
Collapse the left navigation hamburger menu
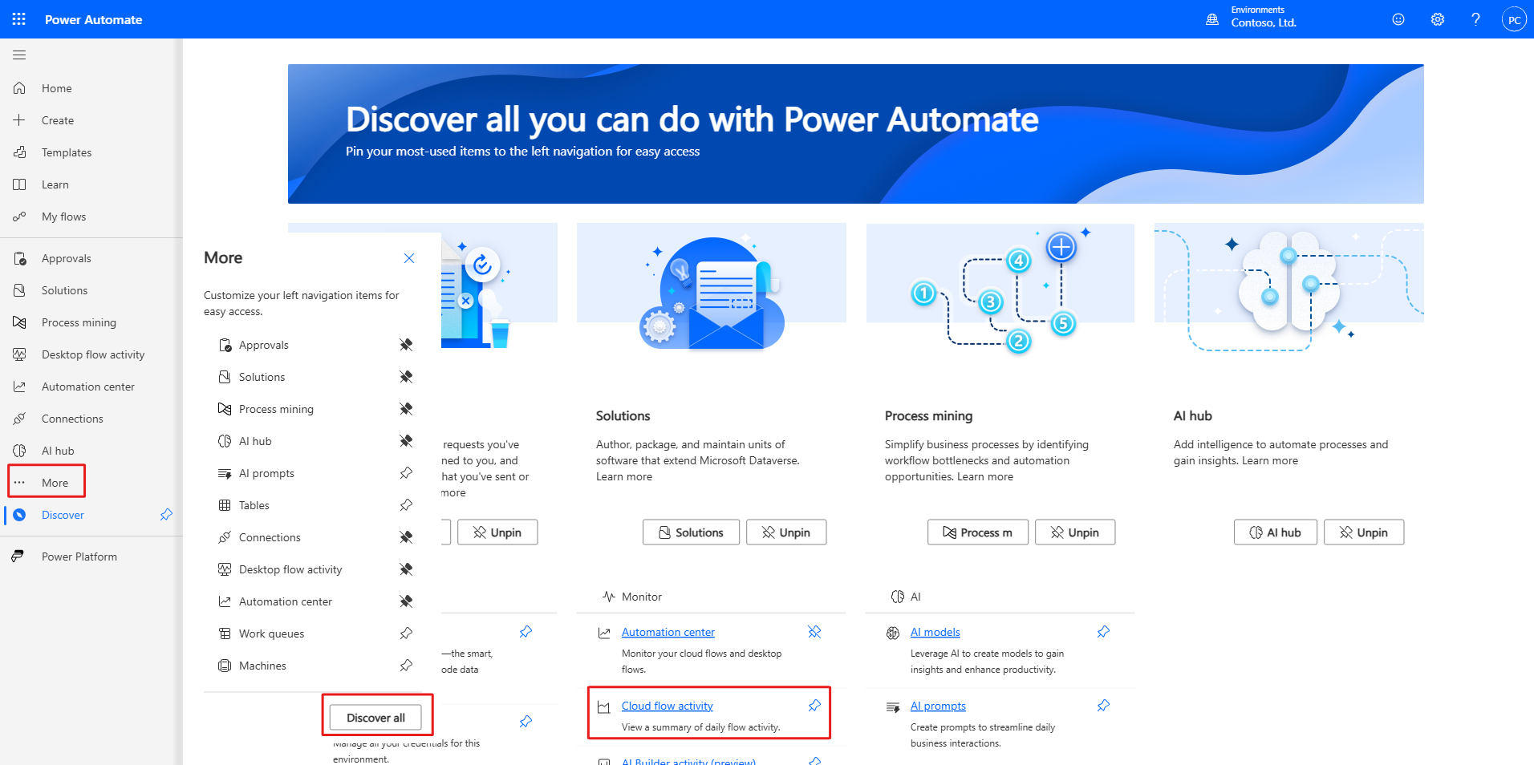[19, 55]
